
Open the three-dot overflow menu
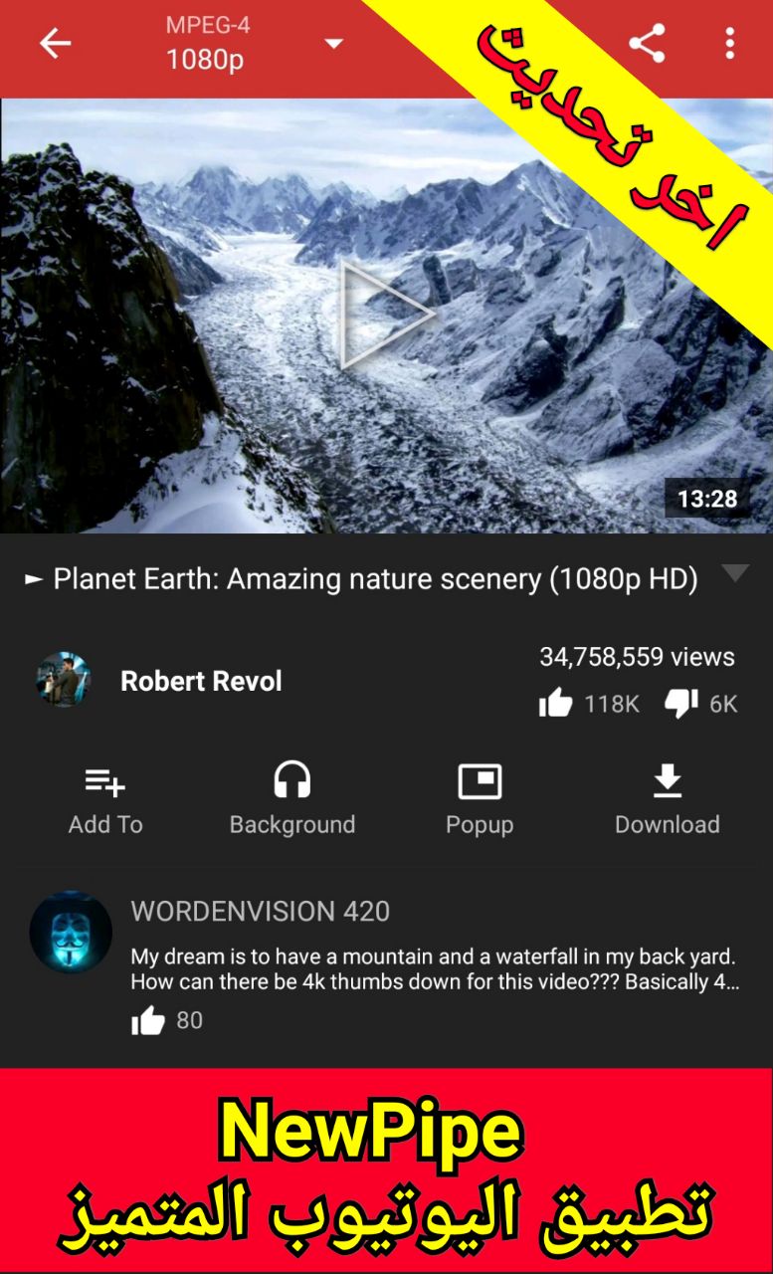(730, 43)
